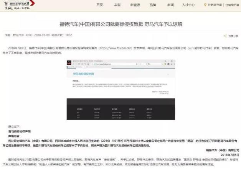This screenshot has width=241, height=170.
Task: Click the 野马商标侵权声明 heading inside the embedded image
Action: click(83, 74)
